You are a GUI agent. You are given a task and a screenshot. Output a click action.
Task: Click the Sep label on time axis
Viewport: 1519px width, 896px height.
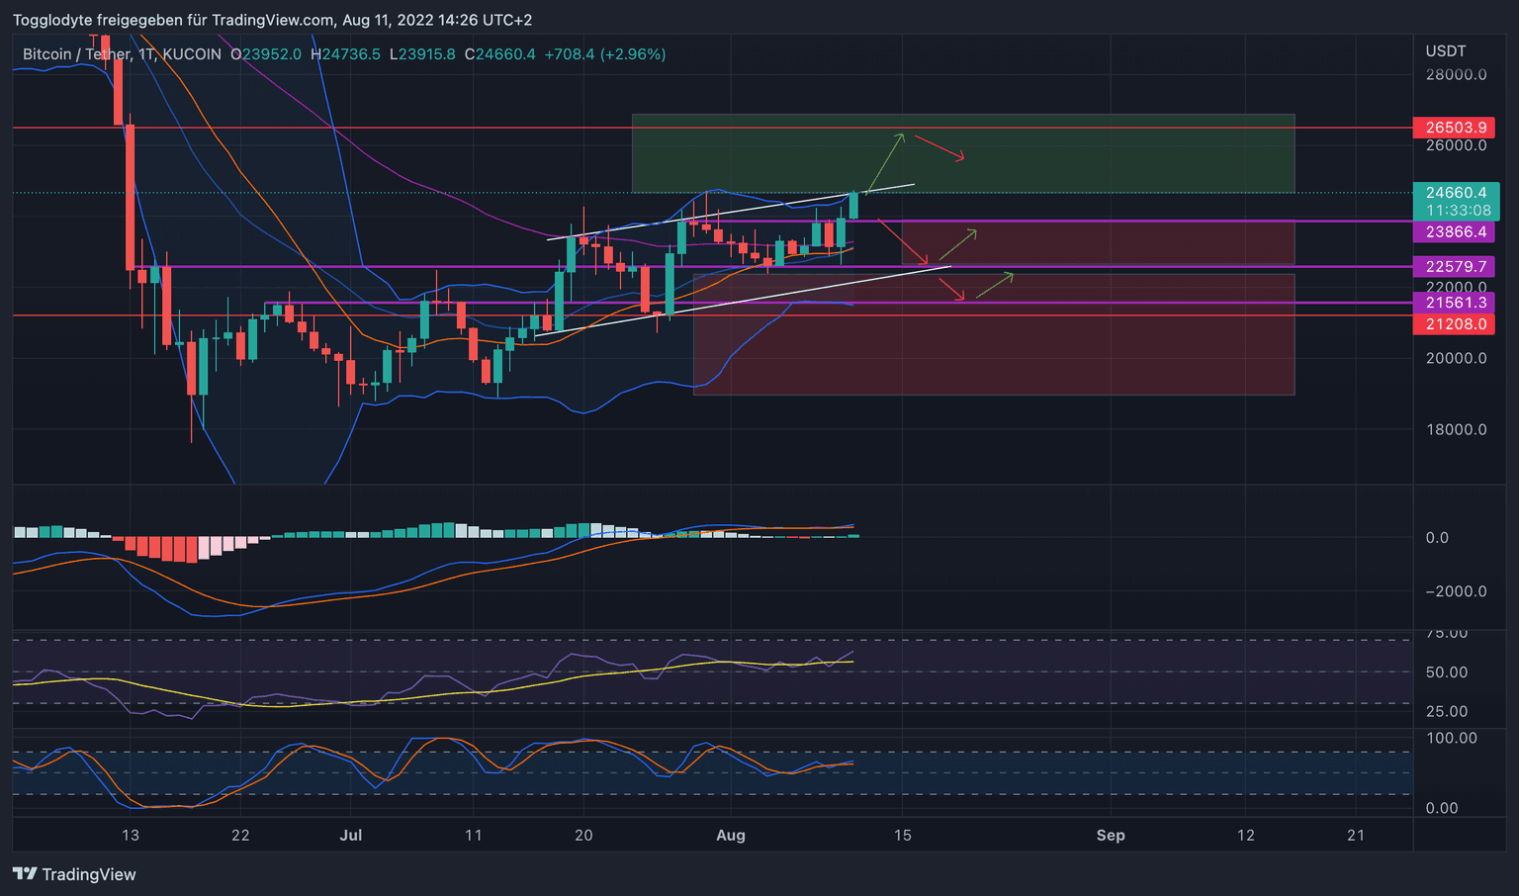(x=1111, y=836)
